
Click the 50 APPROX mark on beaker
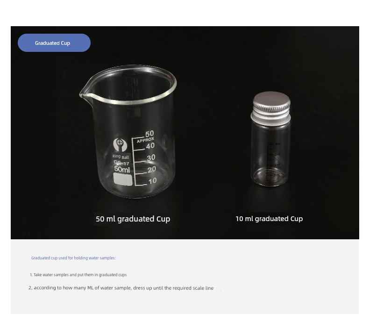click(x=146, y=136)
